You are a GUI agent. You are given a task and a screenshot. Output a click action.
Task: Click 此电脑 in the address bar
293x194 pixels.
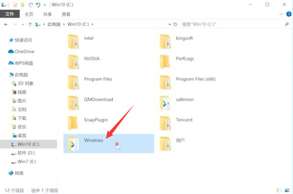54,24
